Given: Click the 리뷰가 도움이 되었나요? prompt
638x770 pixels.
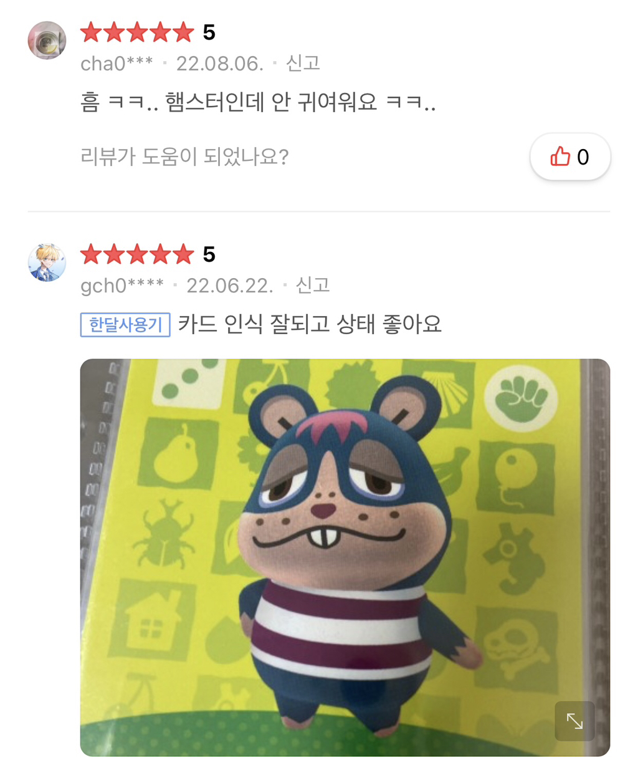Looking at the screenshot, I should point(184,156).
